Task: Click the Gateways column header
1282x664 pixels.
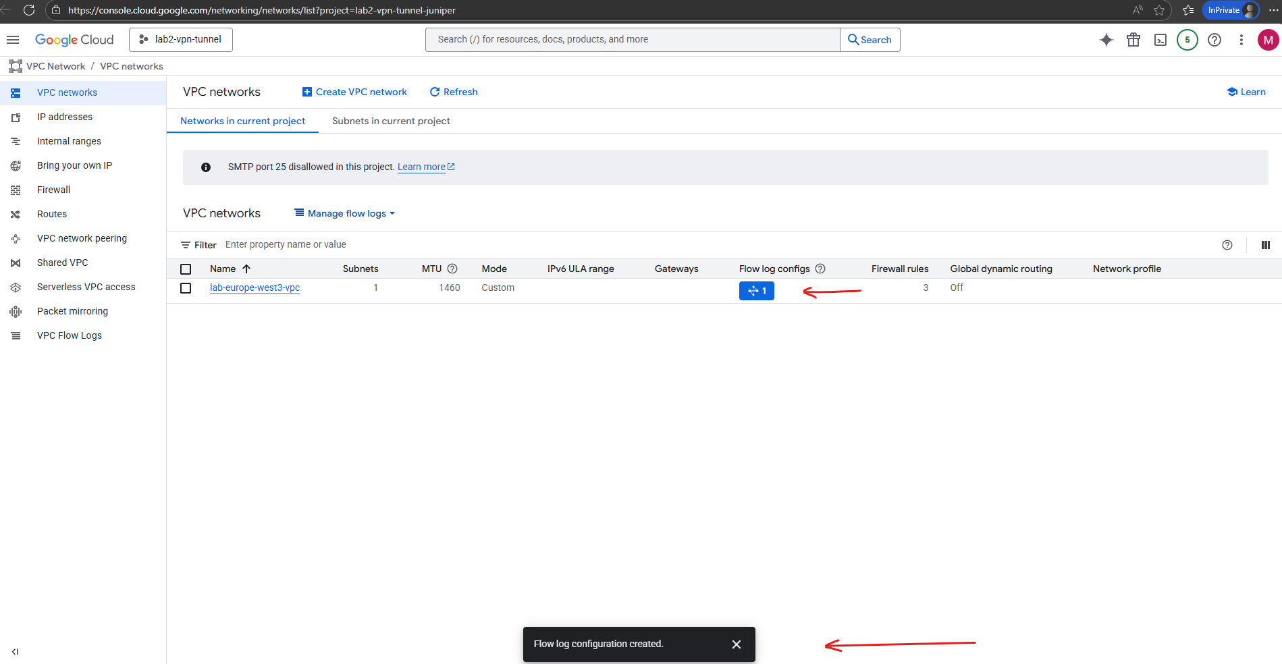Action: click(676, 269)
